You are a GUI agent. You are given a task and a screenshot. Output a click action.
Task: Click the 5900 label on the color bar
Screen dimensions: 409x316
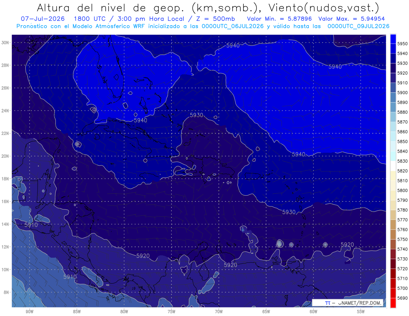tap(403, 92)
